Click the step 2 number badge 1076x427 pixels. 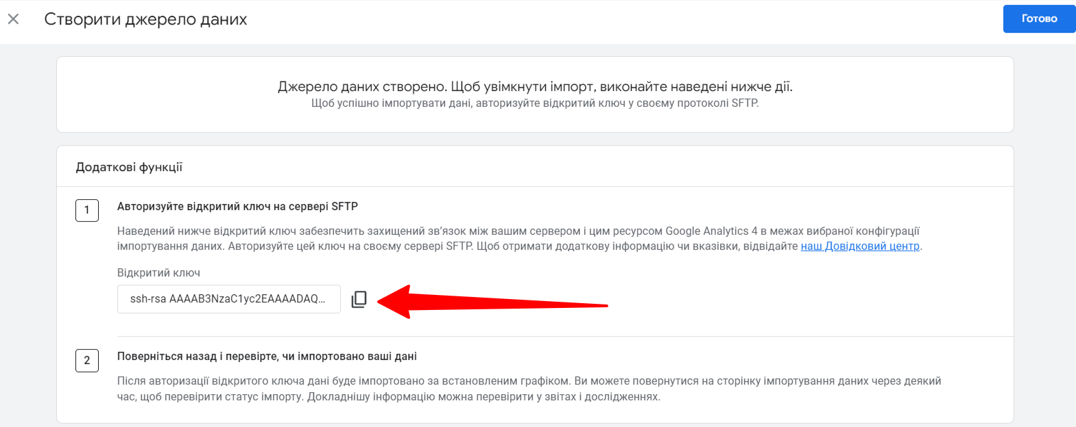click(87, 361)
